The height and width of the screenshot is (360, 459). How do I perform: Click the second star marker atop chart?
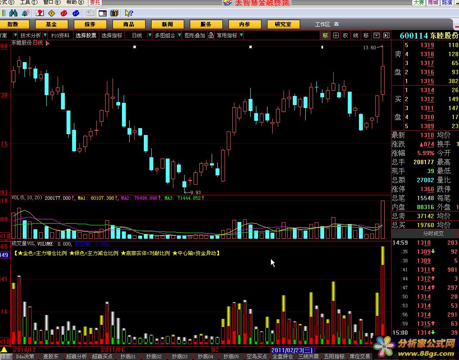click(x=250, y=47)
